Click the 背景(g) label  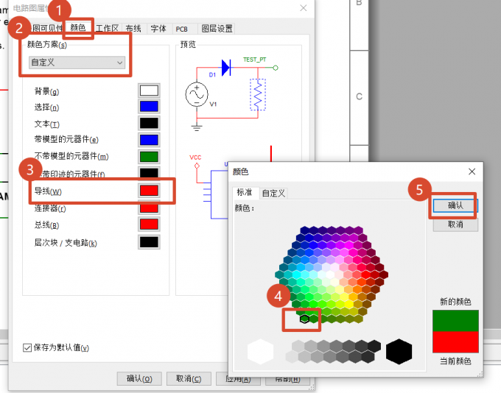coord(46,91)
